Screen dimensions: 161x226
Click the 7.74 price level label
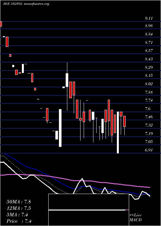pyautogui.click(x=149, y=100)
